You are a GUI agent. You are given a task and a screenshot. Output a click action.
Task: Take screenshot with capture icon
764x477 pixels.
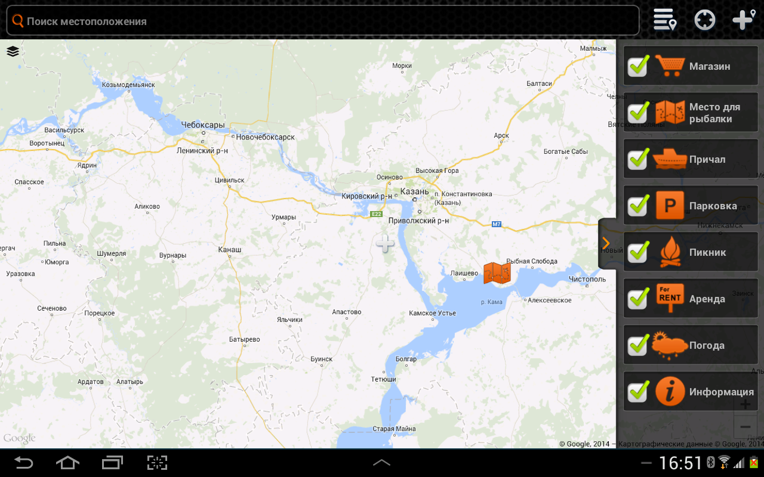click(x=157, y=463)
